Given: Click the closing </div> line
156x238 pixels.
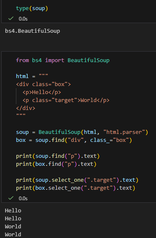Looking at the screenshot, I should pyautogui.click(x=26, y=108).
